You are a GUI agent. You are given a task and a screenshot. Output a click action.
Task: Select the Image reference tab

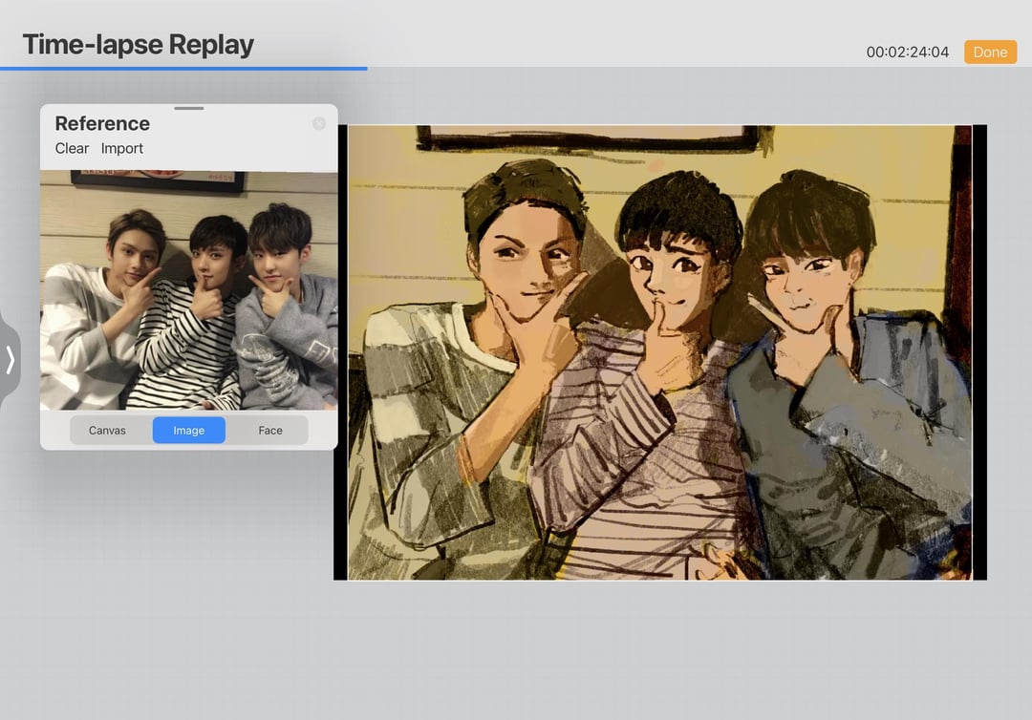(189, 430)
